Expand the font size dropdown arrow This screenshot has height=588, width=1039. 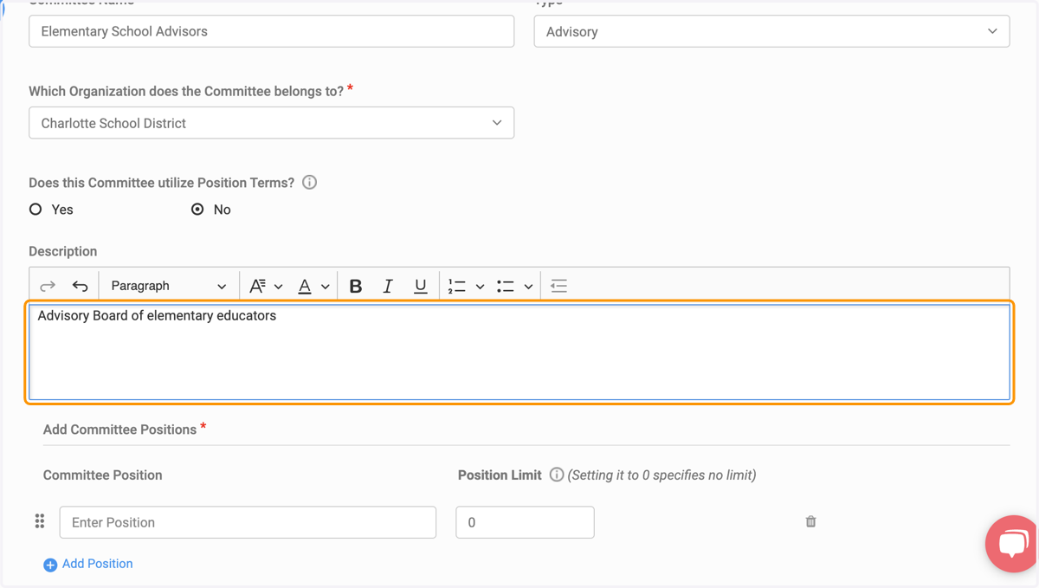[278, 287]
